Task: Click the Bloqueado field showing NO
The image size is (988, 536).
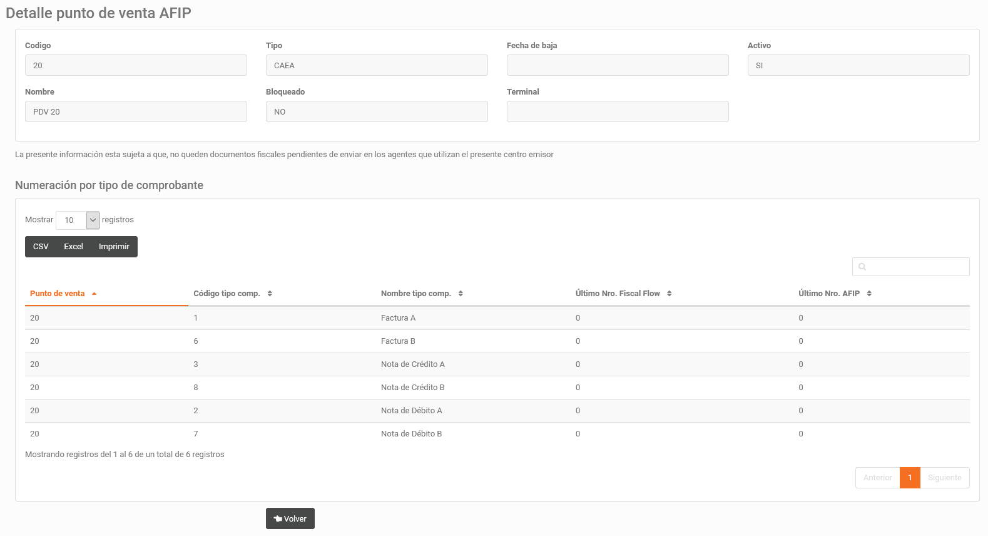Action: coord(377,111)
